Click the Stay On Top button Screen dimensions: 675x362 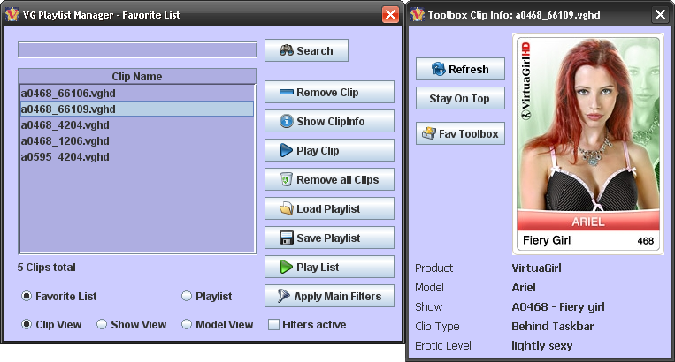[460, 99]
